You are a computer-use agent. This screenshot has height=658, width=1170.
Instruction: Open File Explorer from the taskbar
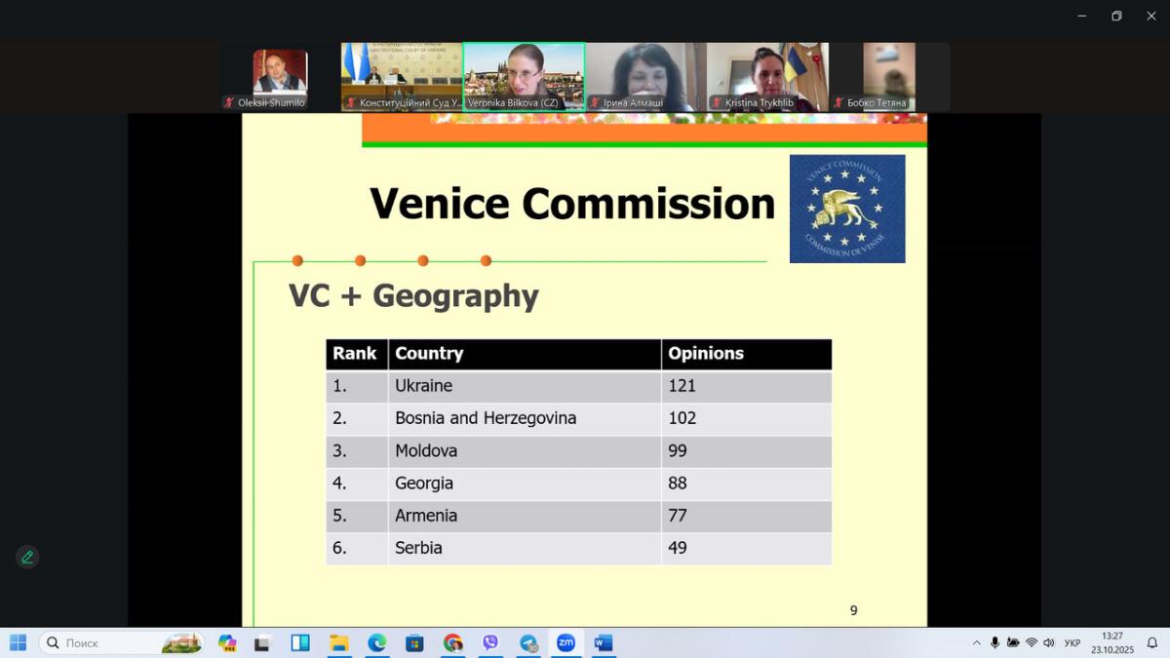point(338,642)
